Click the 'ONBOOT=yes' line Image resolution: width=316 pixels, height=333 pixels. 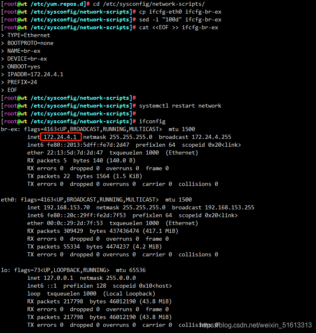(24, 67)
